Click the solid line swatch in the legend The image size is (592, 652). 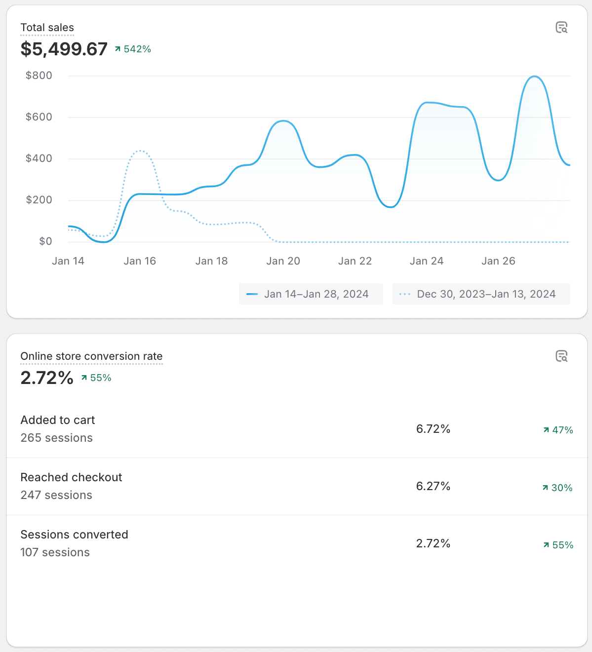(x=252, y=294)
